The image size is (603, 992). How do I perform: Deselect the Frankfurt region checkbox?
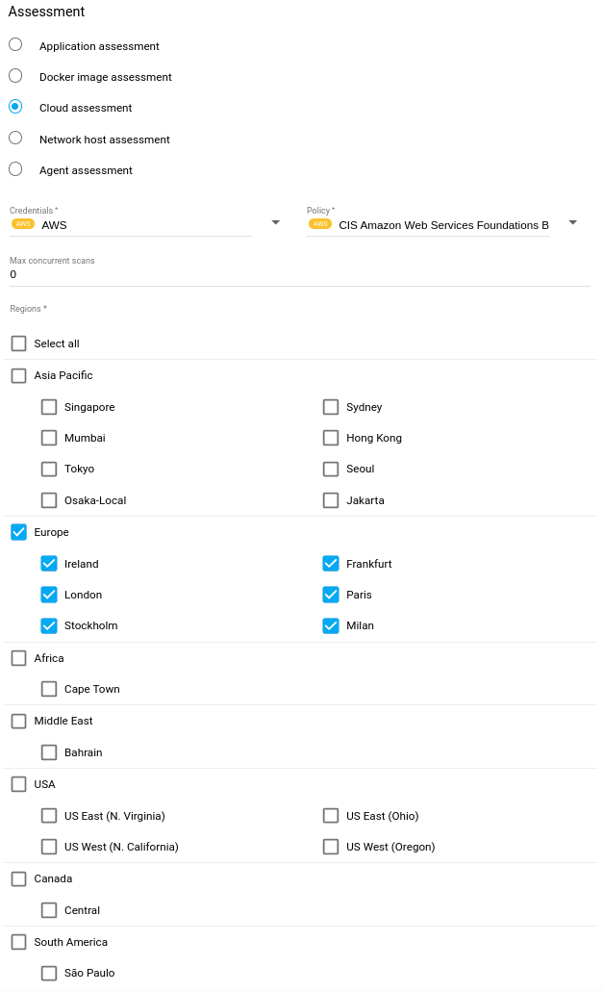coord(331,564)
